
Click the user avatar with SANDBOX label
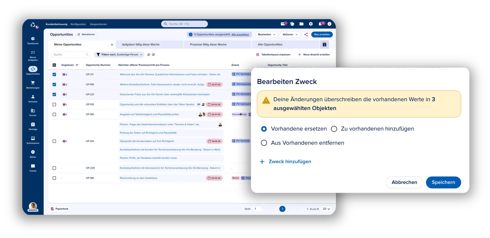click(x=33, y=207)
